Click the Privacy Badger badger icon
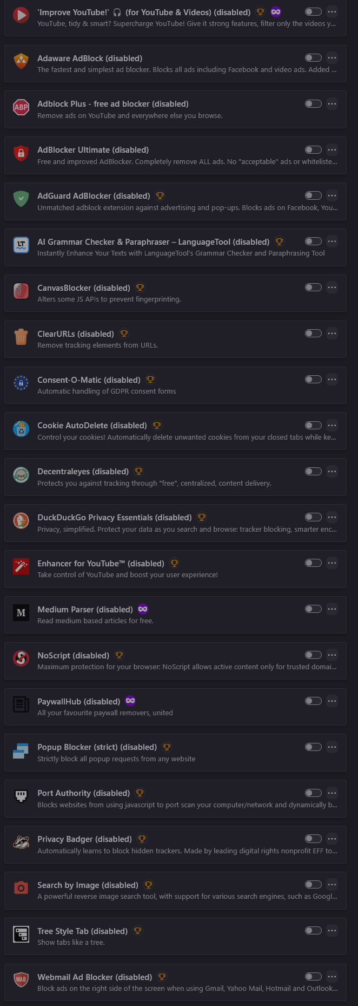 (x=21, y=842)
